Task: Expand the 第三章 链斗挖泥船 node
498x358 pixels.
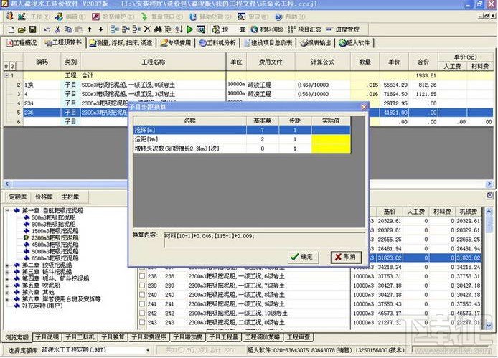Action: tap(7, 272)
